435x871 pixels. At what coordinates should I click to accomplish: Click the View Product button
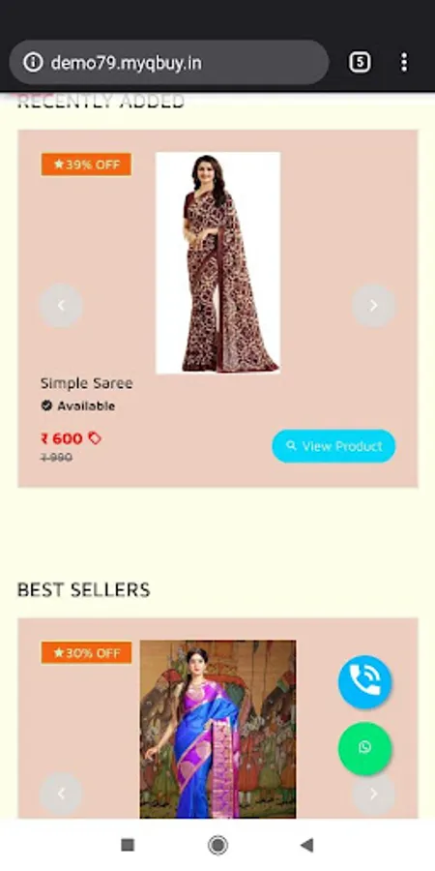333,446
